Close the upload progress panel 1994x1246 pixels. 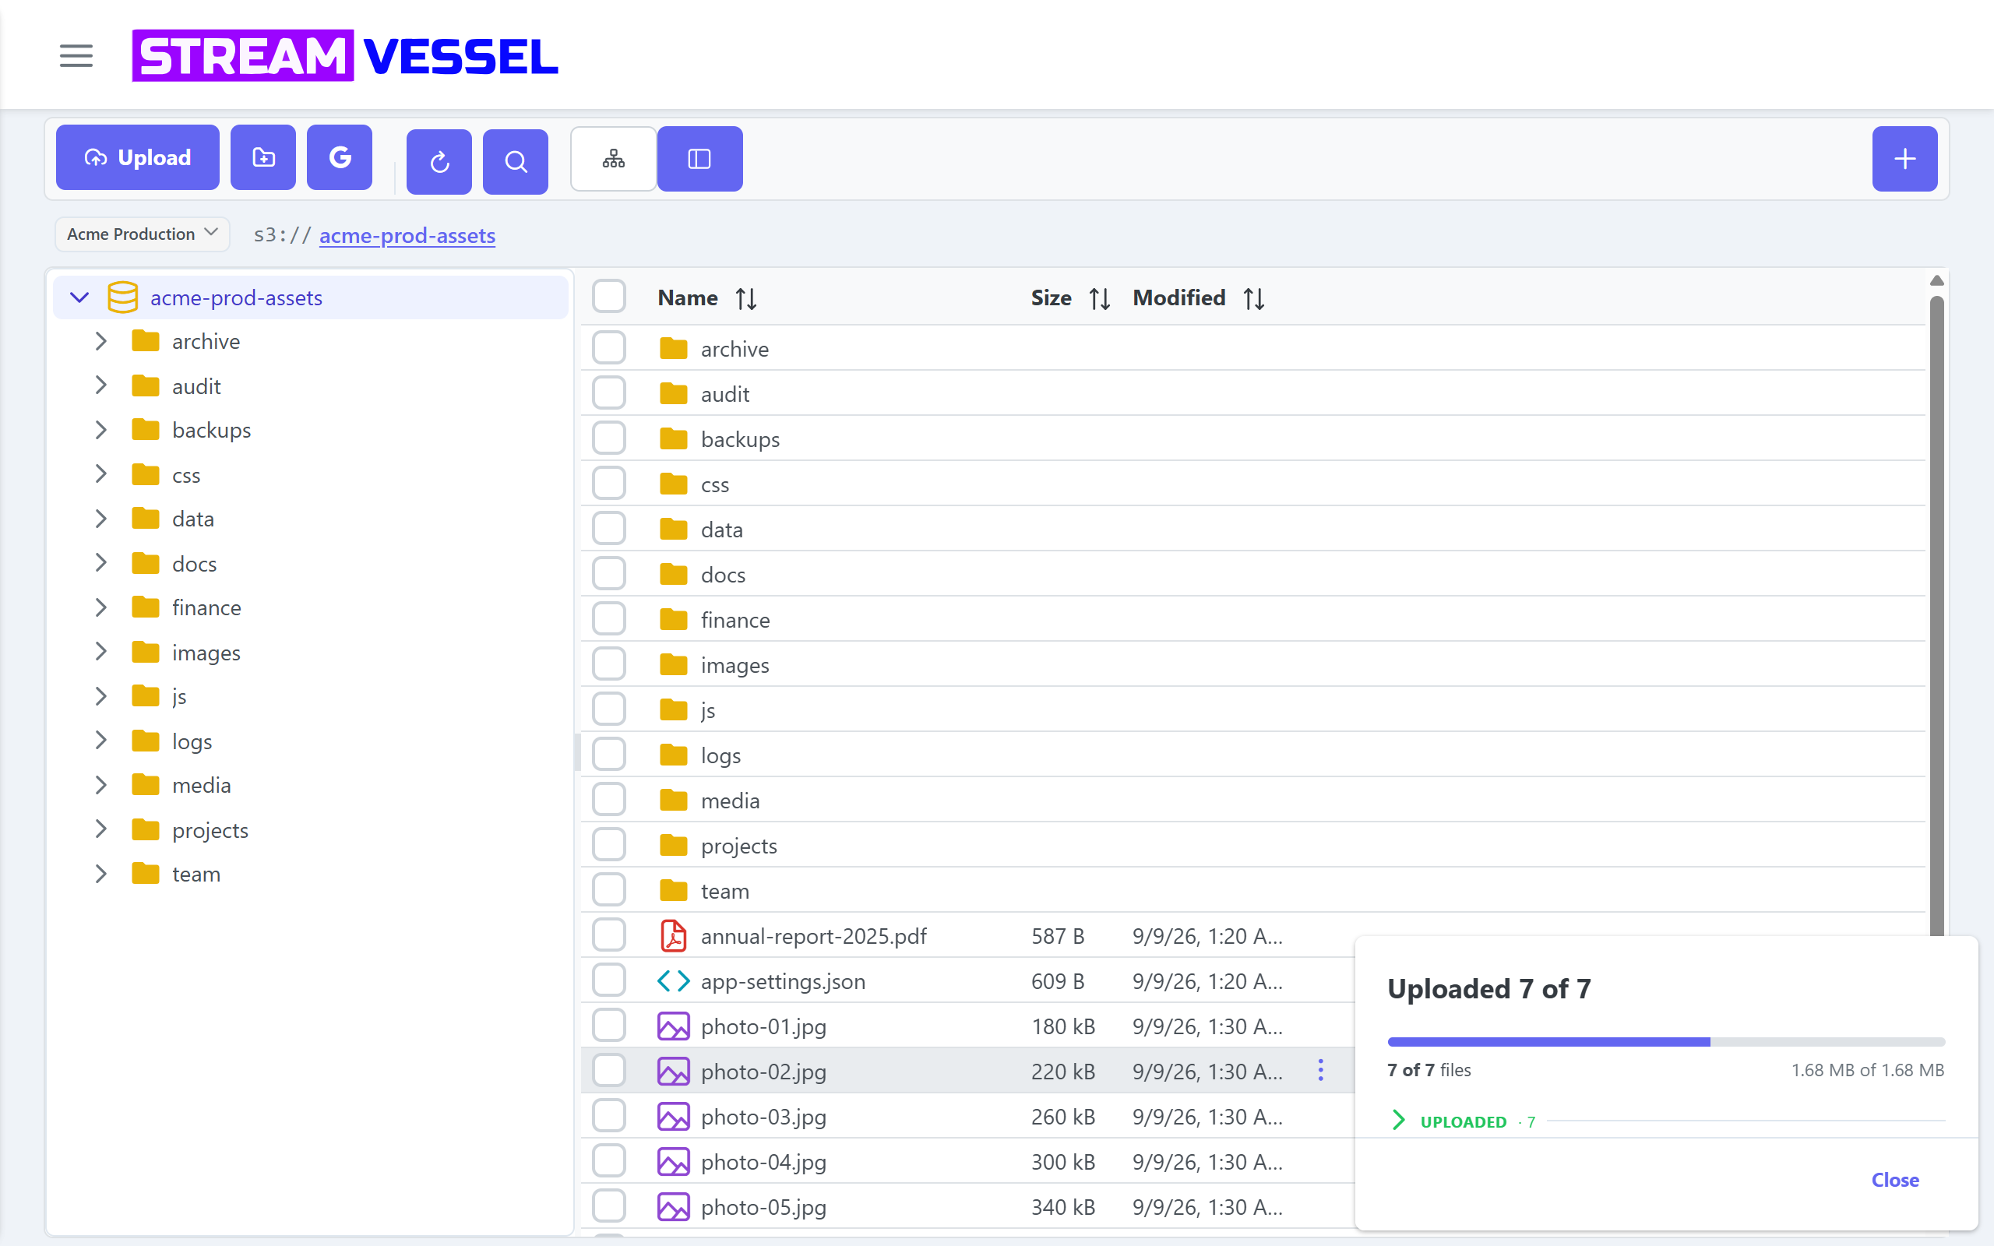click(1895, 1179)
